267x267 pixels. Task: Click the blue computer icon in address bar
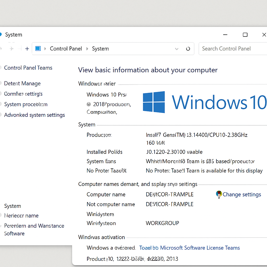click(x=38, y=48)
